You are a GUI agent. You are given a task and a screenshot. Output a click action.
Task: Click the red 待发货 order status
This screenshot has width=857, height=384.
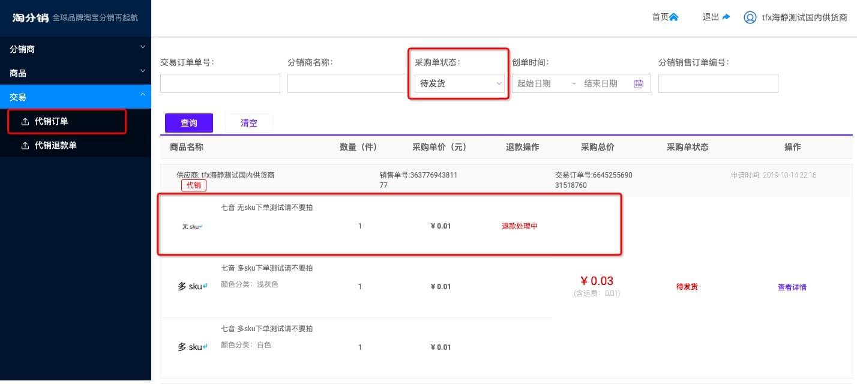(687, 287)
